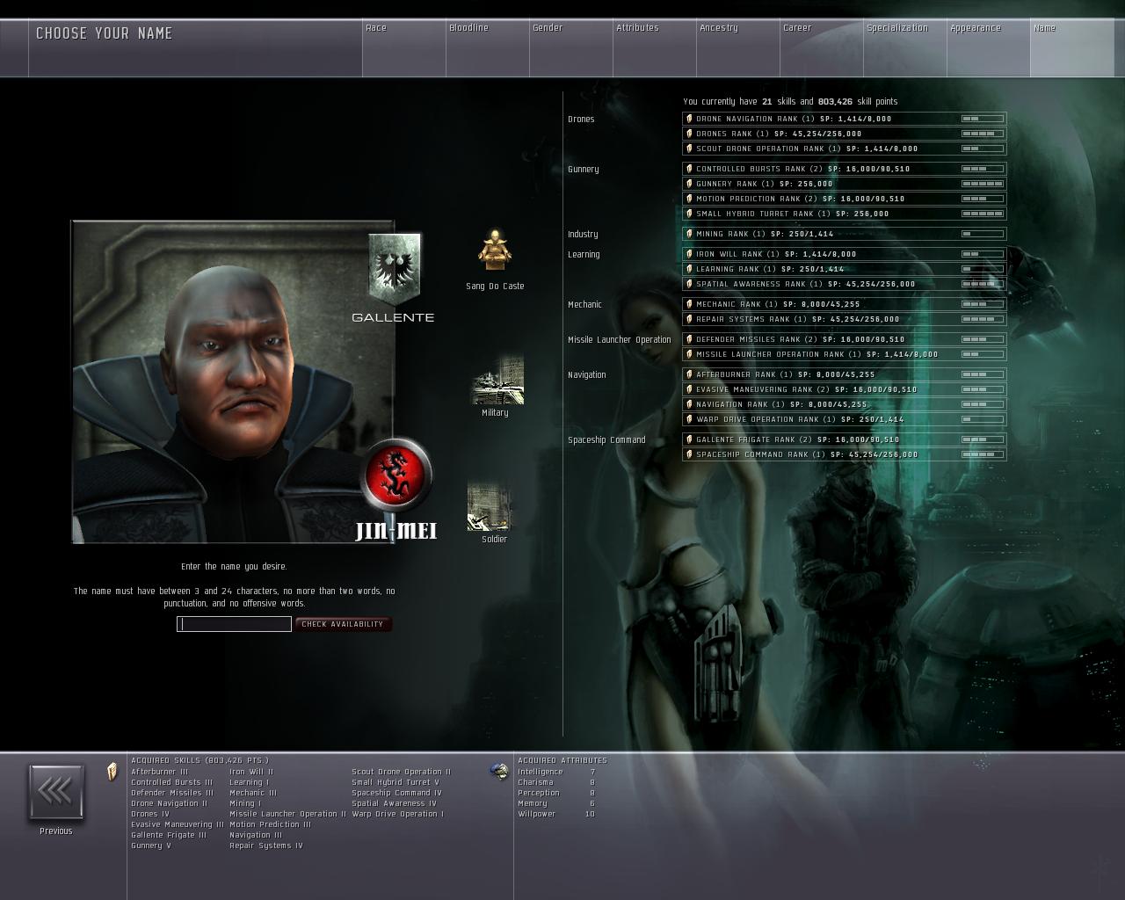Click the skill icon beside Controlled Bursts
The height and width of the screenshot is (900, 1125).
click(x=690, y=169)
